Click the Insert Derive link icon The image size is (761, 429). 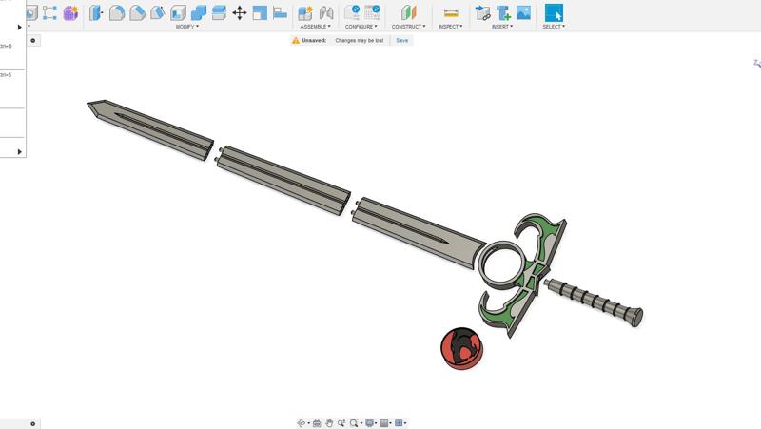(x=482, y=13)
